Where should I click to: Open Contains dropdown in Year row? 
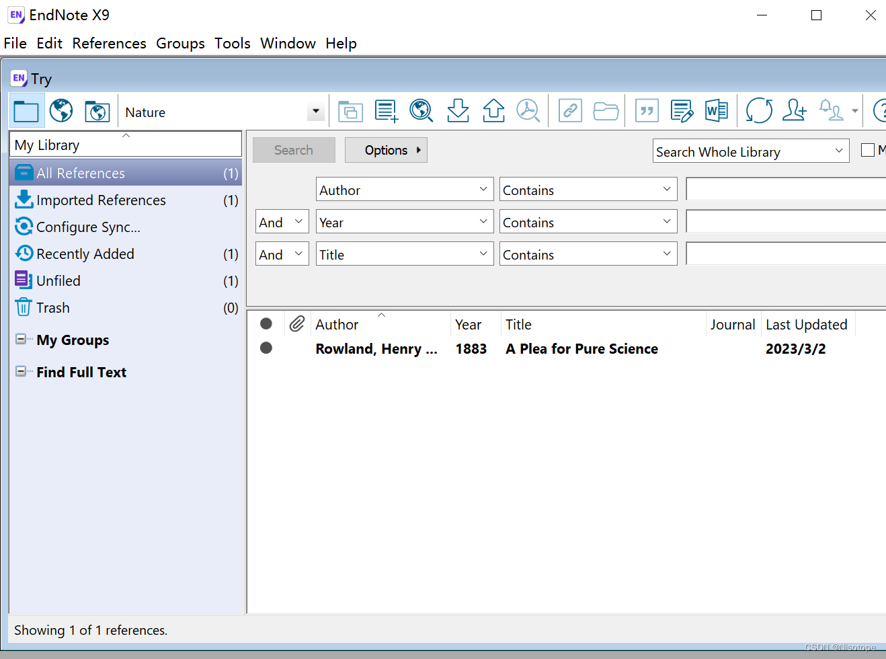588,222
